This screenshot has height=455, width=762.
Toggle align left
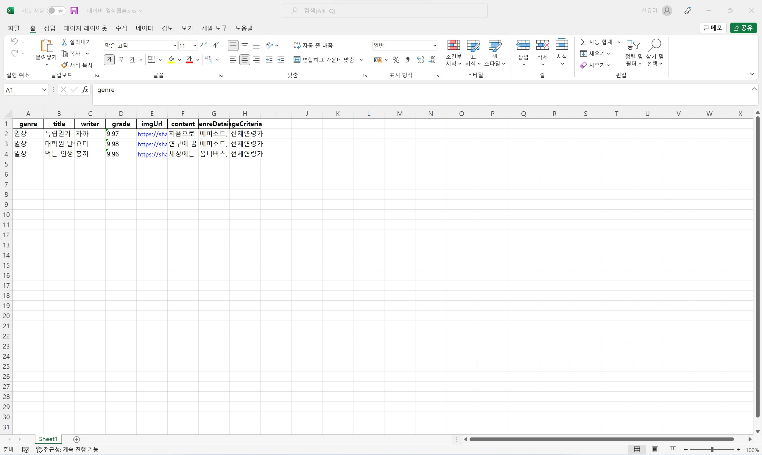(x=233, y=59)
